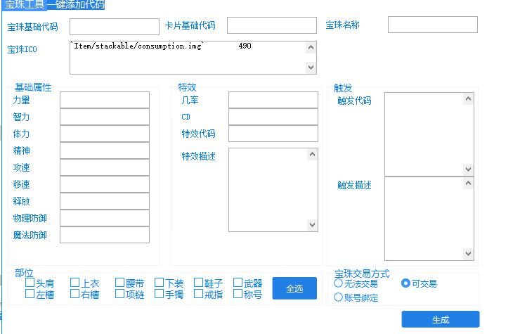Click scroll down arrow in 触发代码 box
Image resolution: width=520 pixels, height=334 pixels.
pyautogui.click(x=468, y=169)
